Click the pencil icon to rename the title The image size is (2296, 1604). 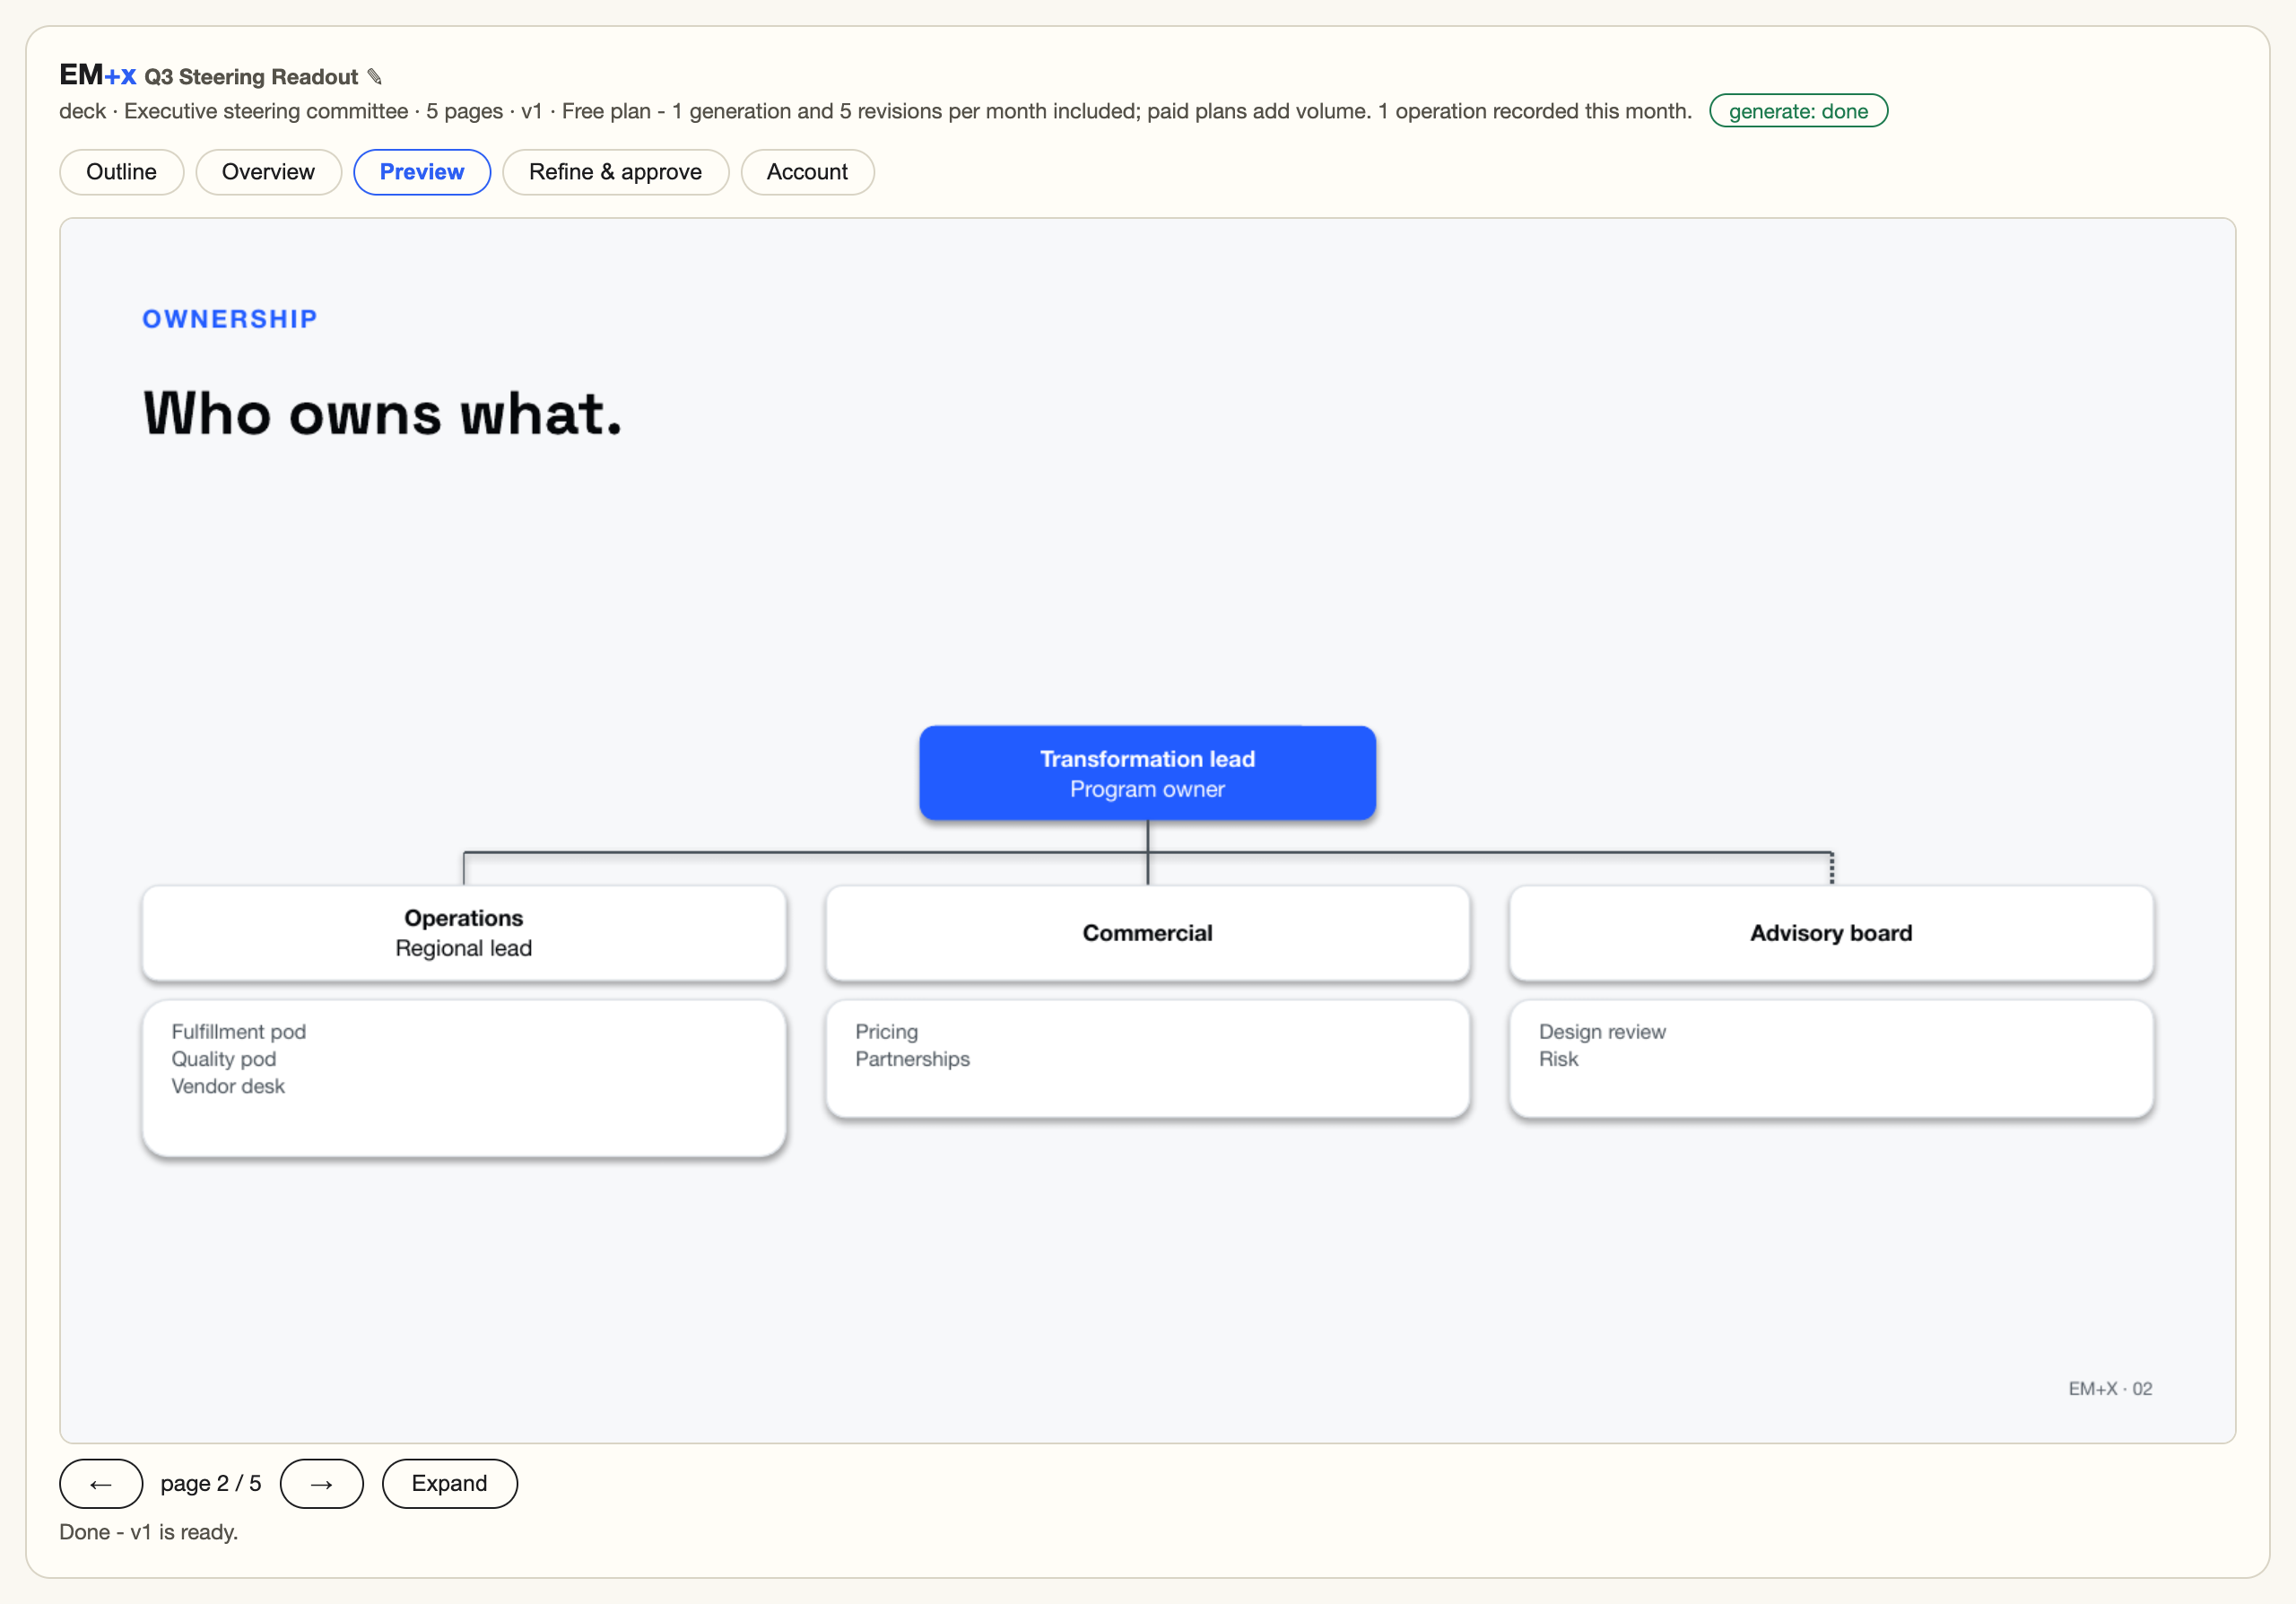[375, 77]
